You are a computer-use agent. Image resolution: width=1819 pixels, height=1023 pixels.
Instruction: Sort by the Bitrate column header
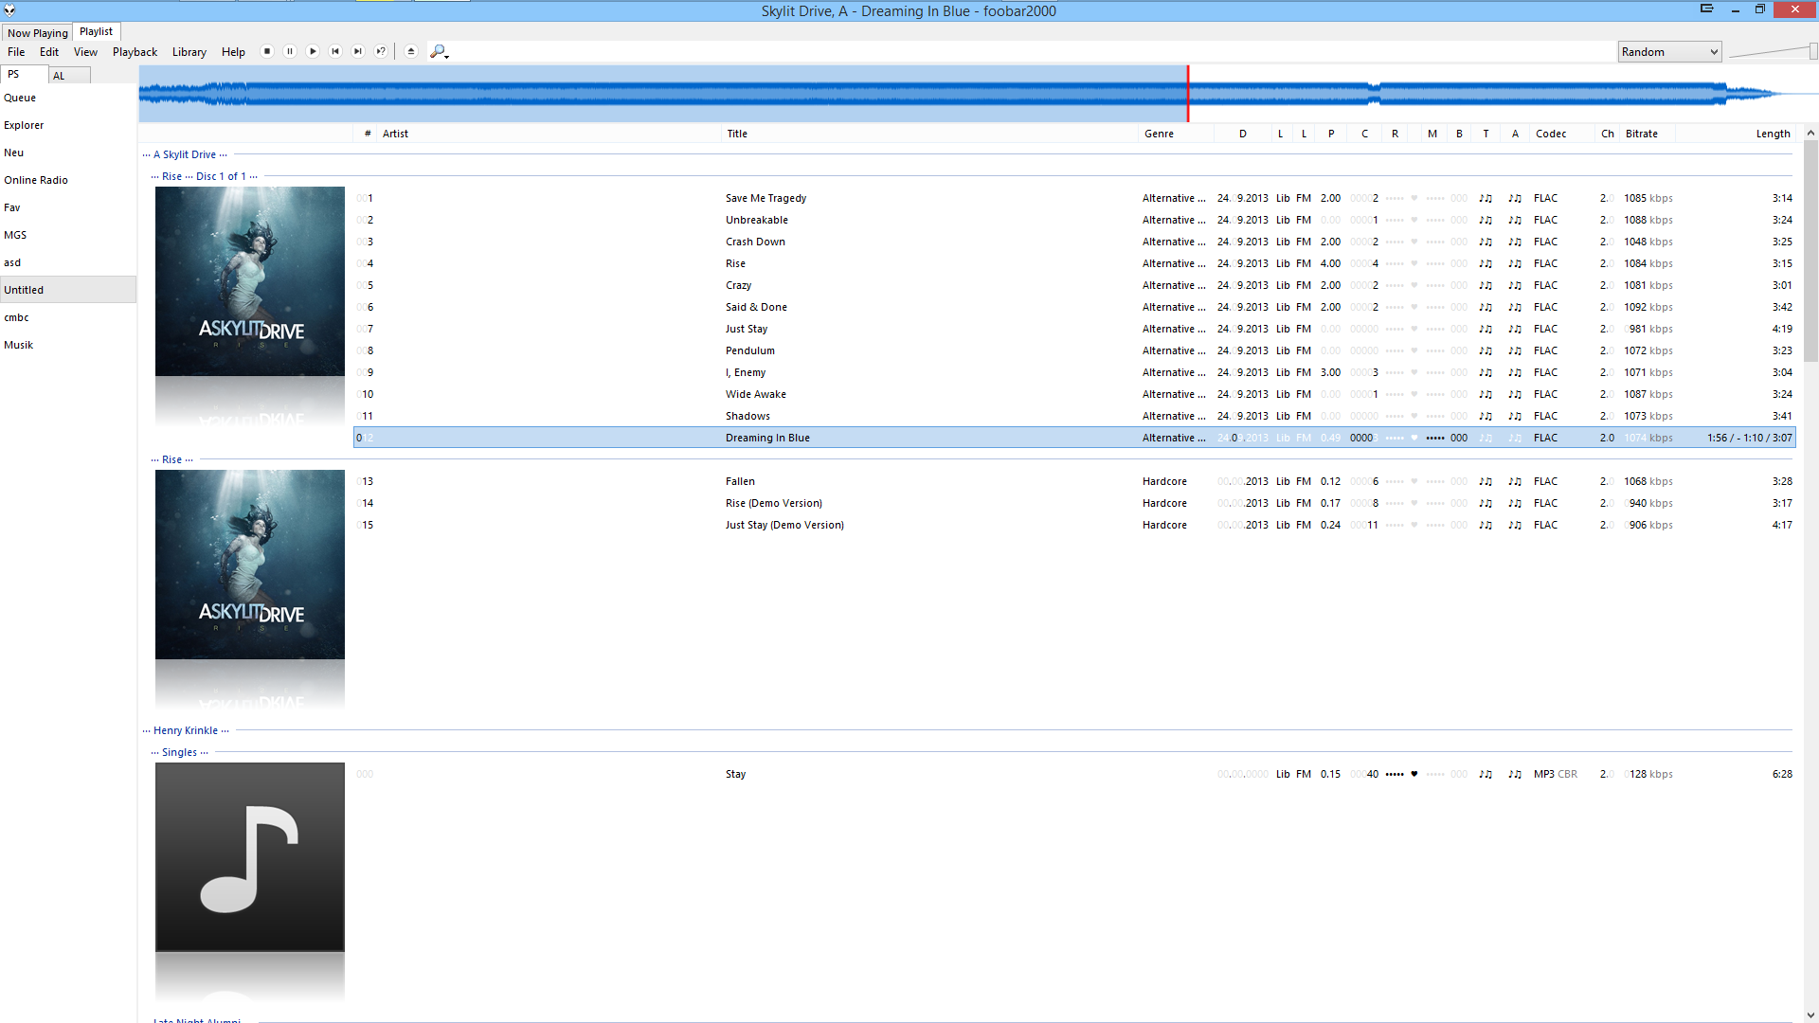click(1642, 134)
